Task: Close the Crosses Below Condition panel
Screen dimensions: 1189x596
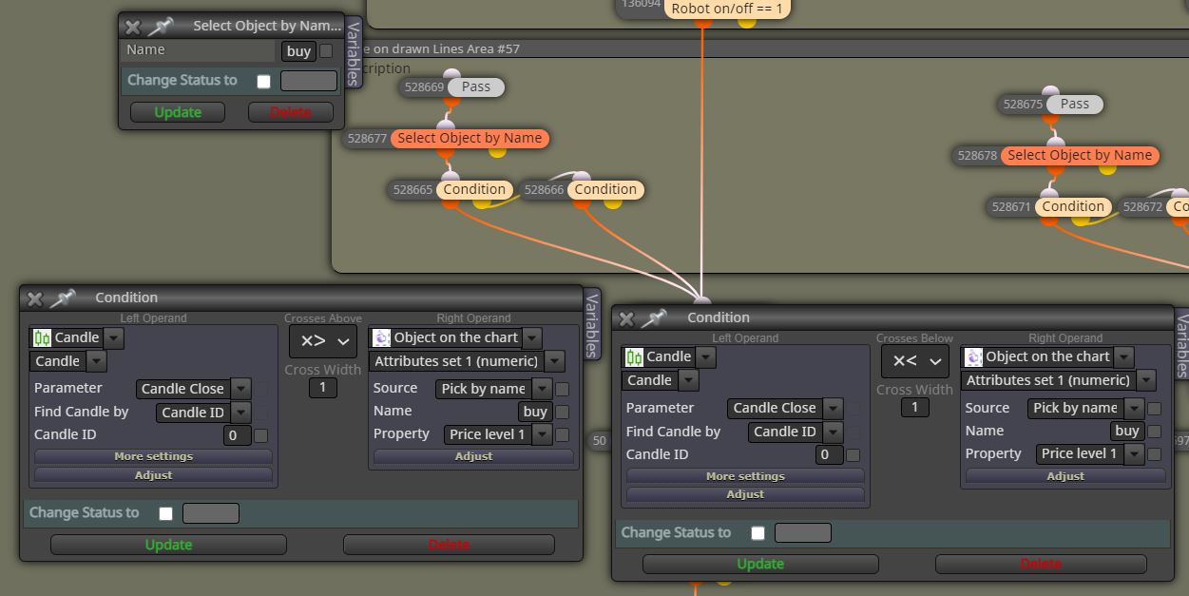Action: pos(627,318)
